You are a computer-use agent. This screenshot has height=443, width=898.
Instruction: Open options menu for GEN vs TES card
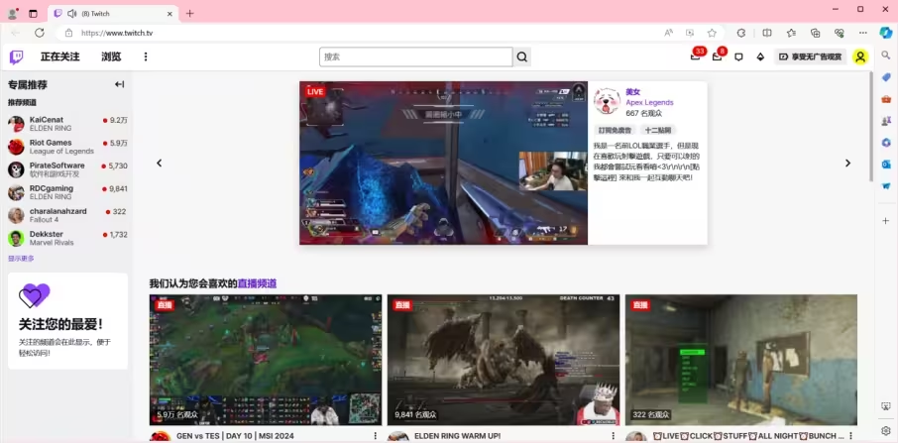(375, 436)
